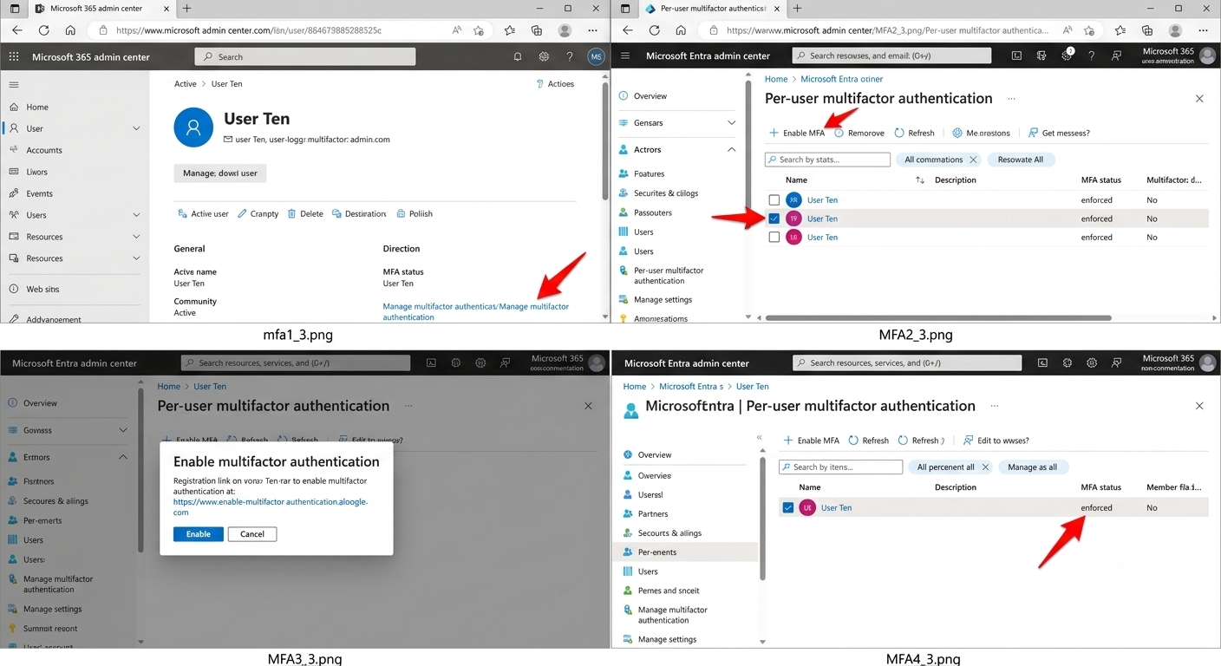Image resolution: width=1221 pixels, height=666 pixels.
Task: Click Active user action in User Ten toolbar
Action: tap(203, 213)
